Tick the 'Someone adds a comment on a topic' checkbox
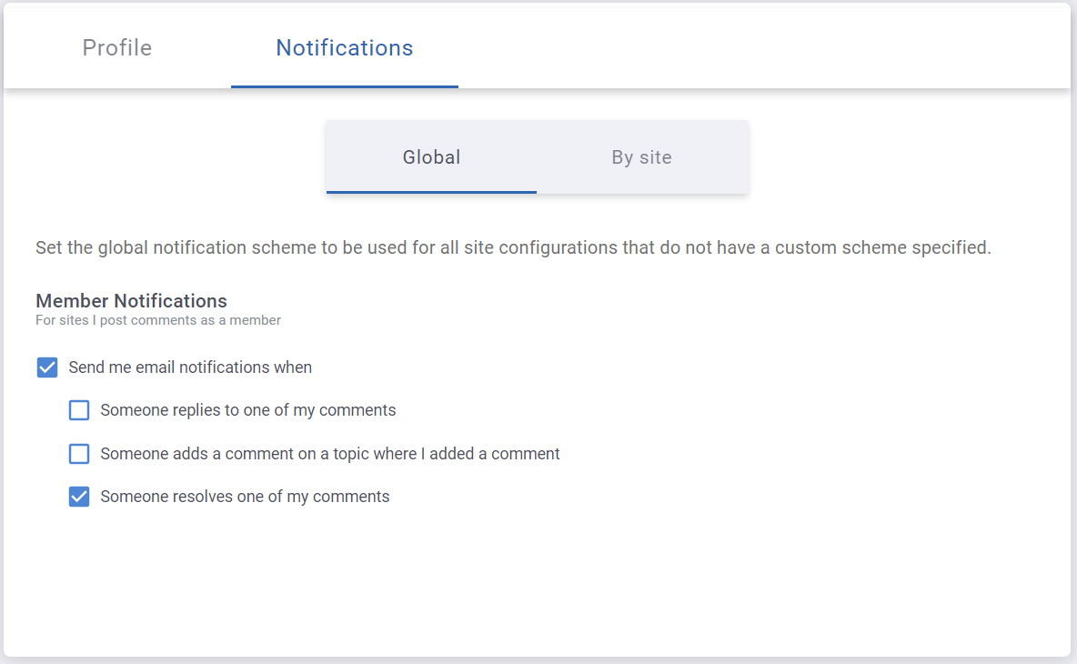The image size is (1077, 664). [x=80, y=453]
